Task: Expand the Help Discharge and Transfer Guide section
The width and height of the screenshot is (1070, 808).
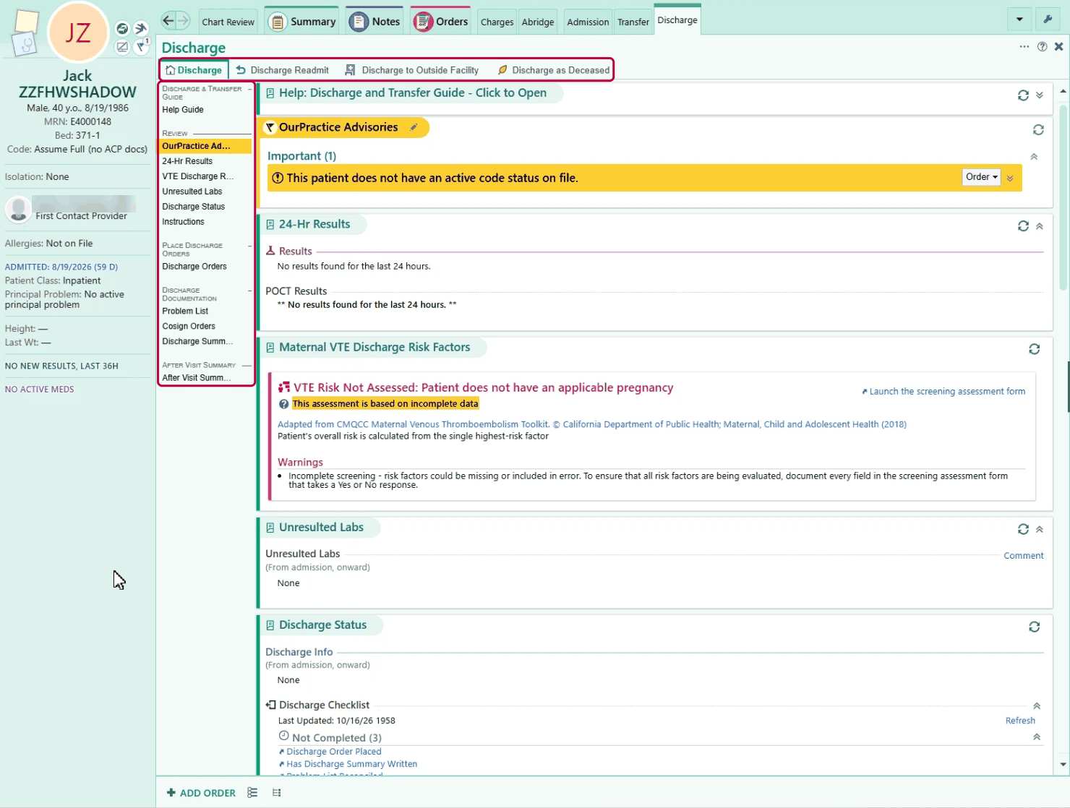Action: pos(1040,95)
